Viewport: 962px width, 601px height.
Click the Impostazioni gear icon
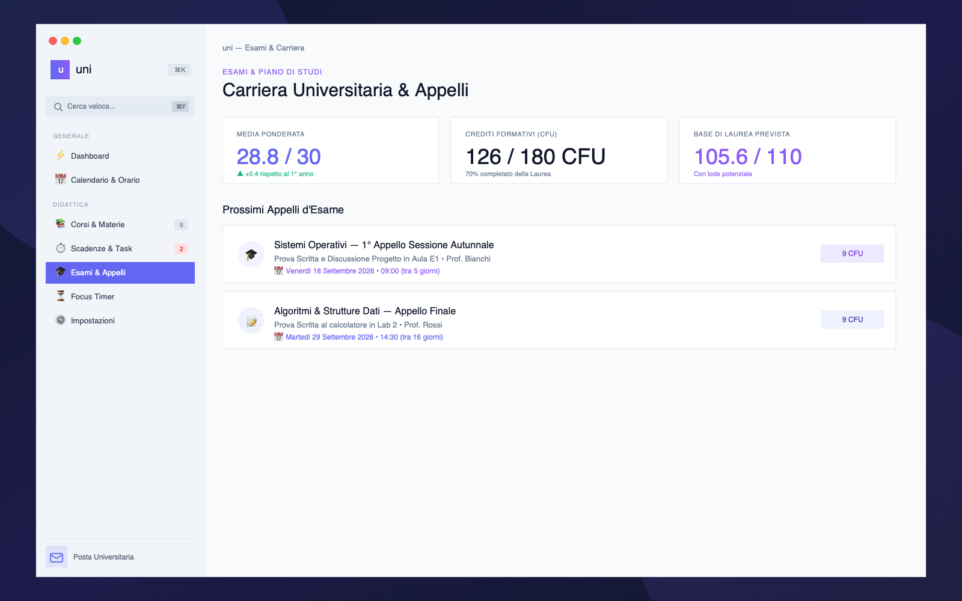click(61, 320)
